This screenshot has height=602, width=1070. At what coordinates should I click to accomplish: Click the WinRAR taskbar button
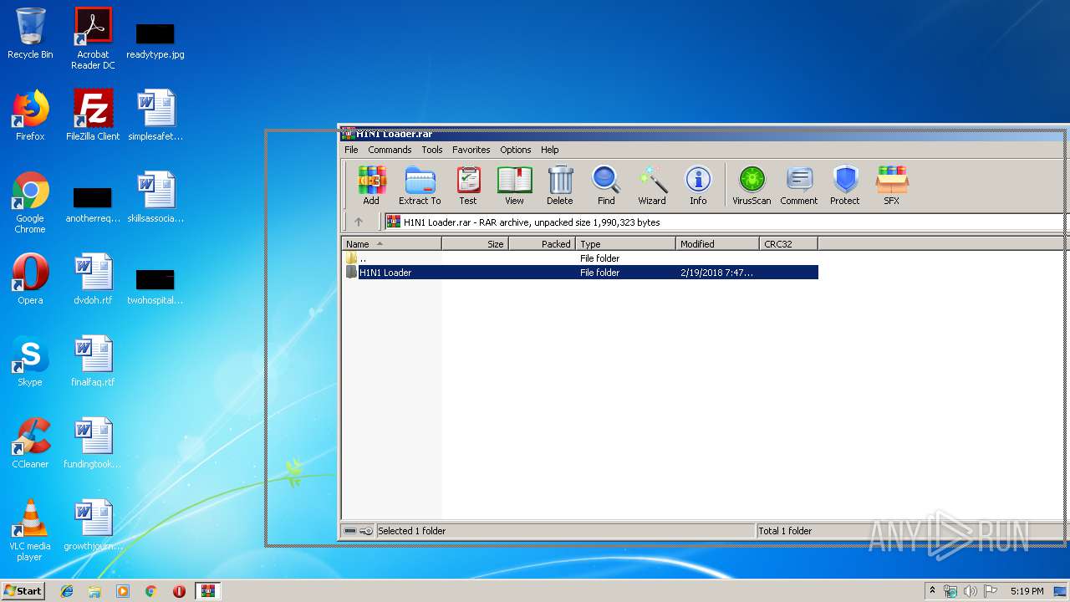[x=207, y=591]
